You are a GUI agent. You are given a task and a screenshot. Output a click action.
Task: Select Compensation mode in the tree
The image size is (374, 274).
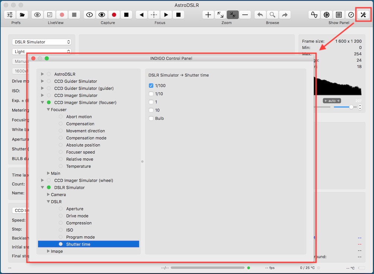point(86,138)
